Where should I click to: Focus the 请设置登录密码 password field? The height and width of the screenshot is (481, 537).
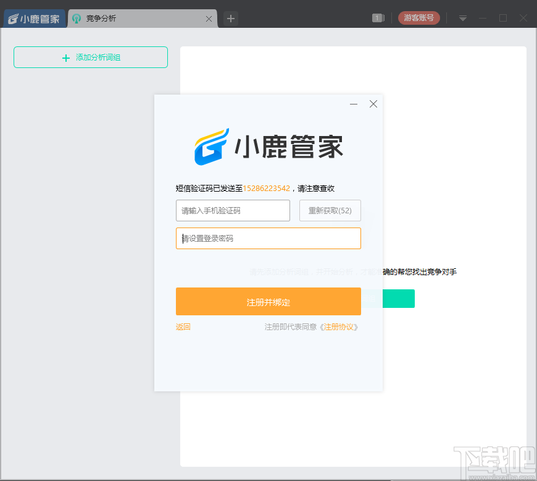[268, 238]
